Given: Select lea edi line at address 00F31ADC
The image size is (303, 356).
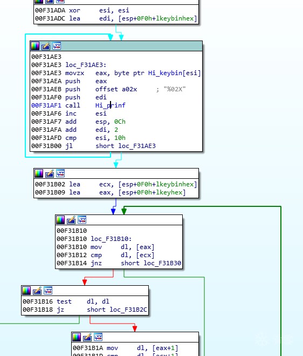Looking at the screenshot, I should click(116, 18).
